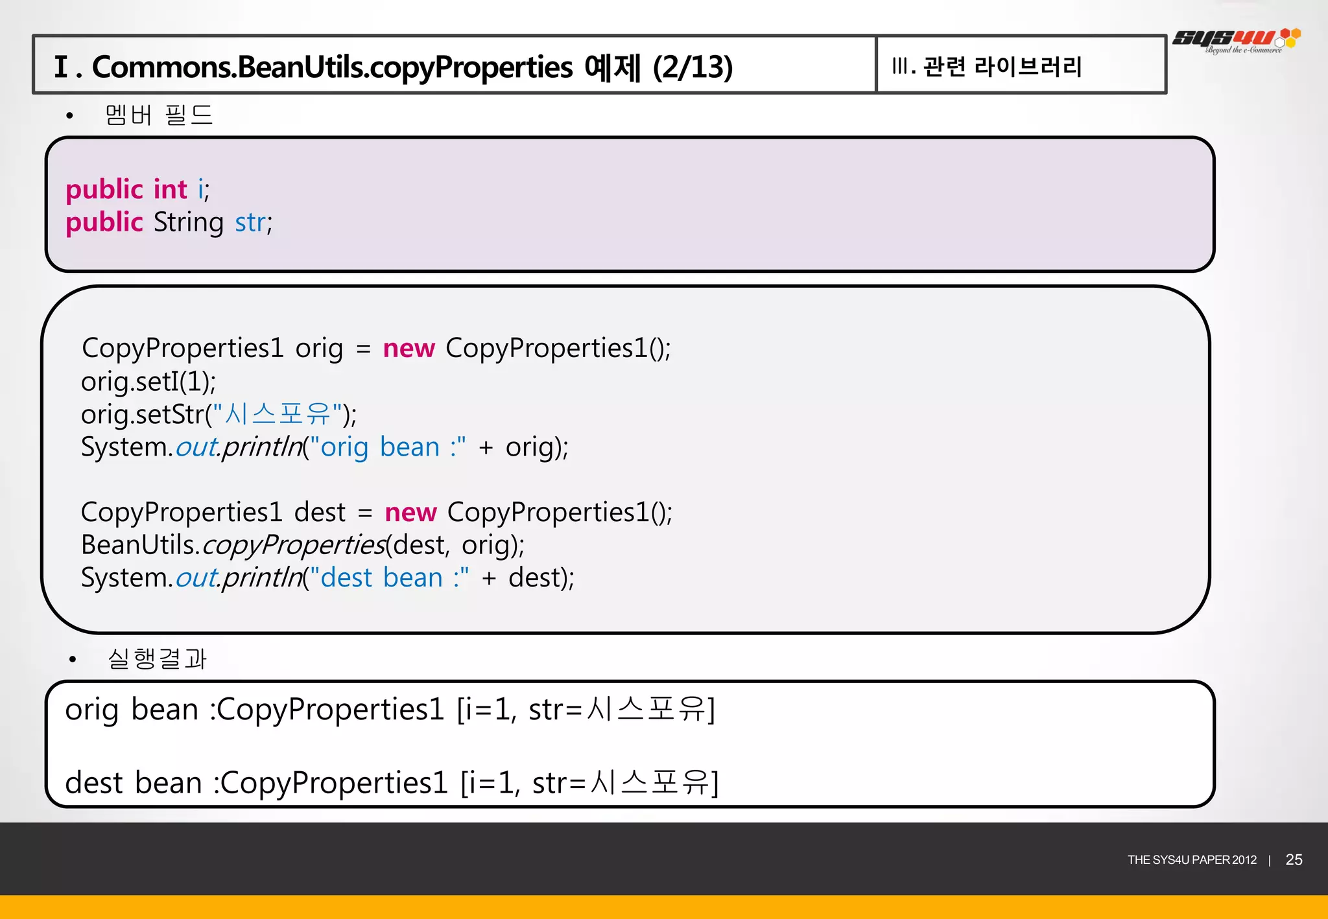Image resolution: width=1328 pixels, height=919 pixels.
Task: Select the println line with 'orig bean :'
Action: 324,447
